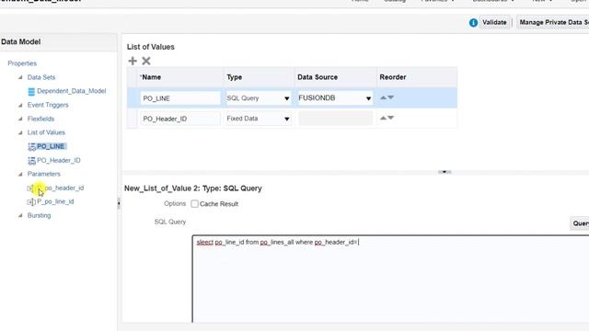Select the PO_LINE row handle cell
The image size is (589, 331).
pos(133,98)
